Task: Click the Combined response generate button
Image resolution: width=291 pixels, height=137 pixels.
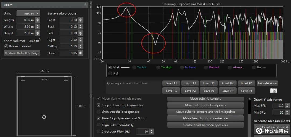Action: [x=272, y=129]
